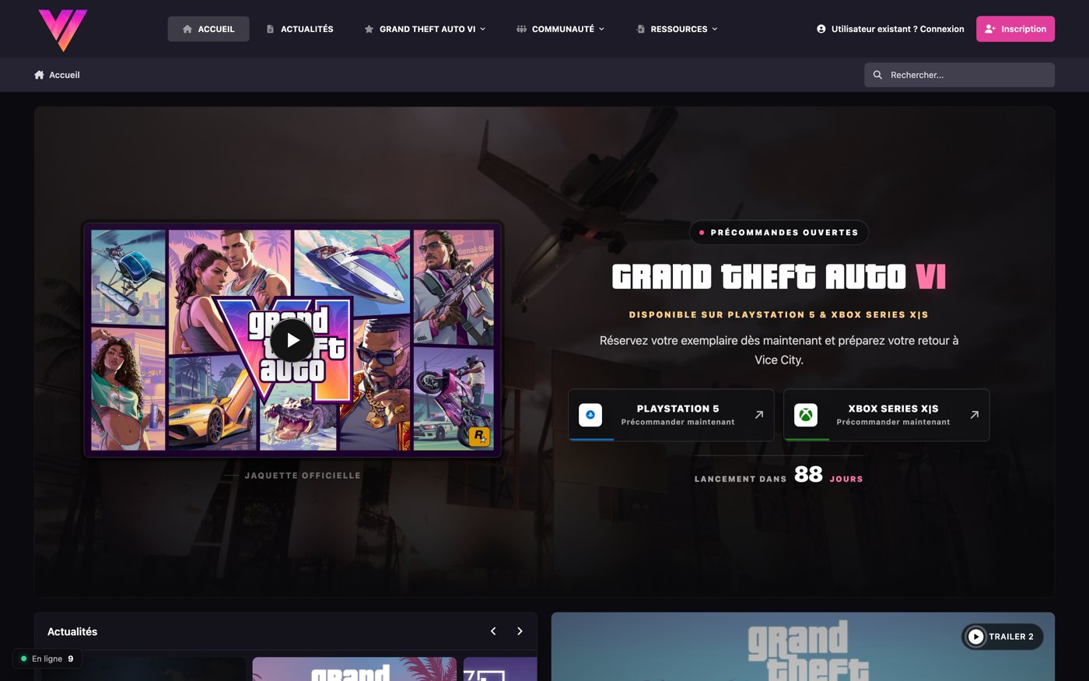Click the arrow icon on the PlayStation 5 card
Screen dimensions: 1089x681
[x=759, y=415]
